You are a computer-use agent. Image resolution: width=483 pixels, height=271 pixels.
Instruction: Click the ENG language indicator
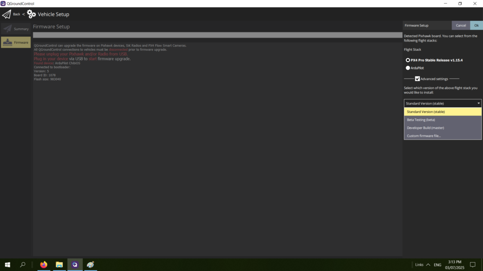click(x=437, y=265)
